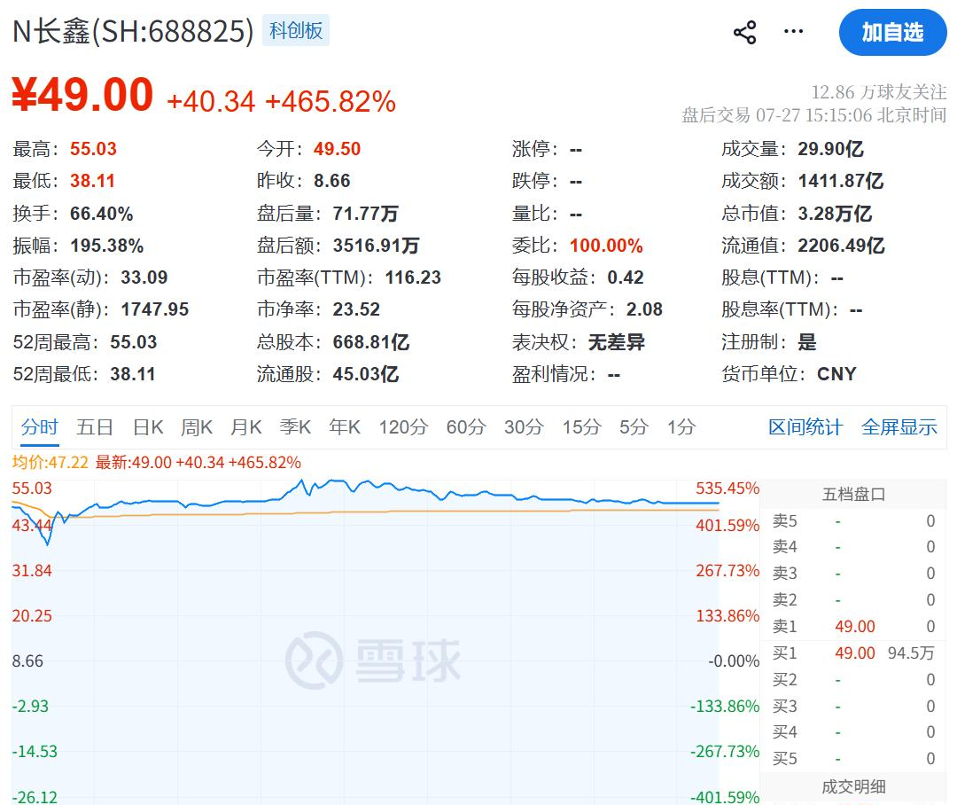Click the 最低 value 38.11
Image resolution: width=957 pixels, height=805 pixels.
[x=92, y=181]
